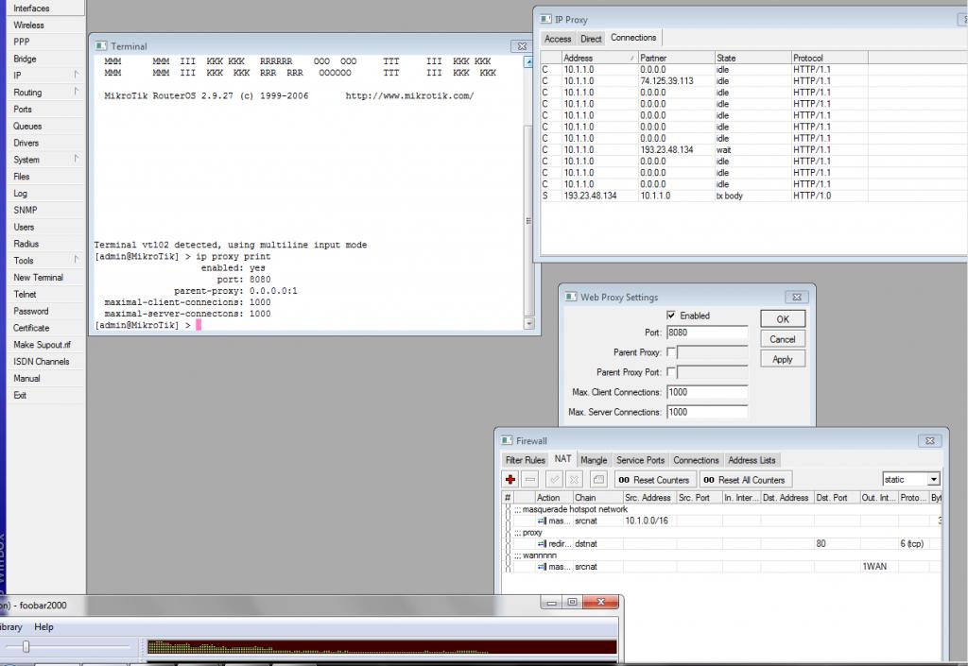Image resolution: width=968 pixels, height=666 pixels.
Task: Click the disable X icon in Firewall
Action: pos(573,479)
